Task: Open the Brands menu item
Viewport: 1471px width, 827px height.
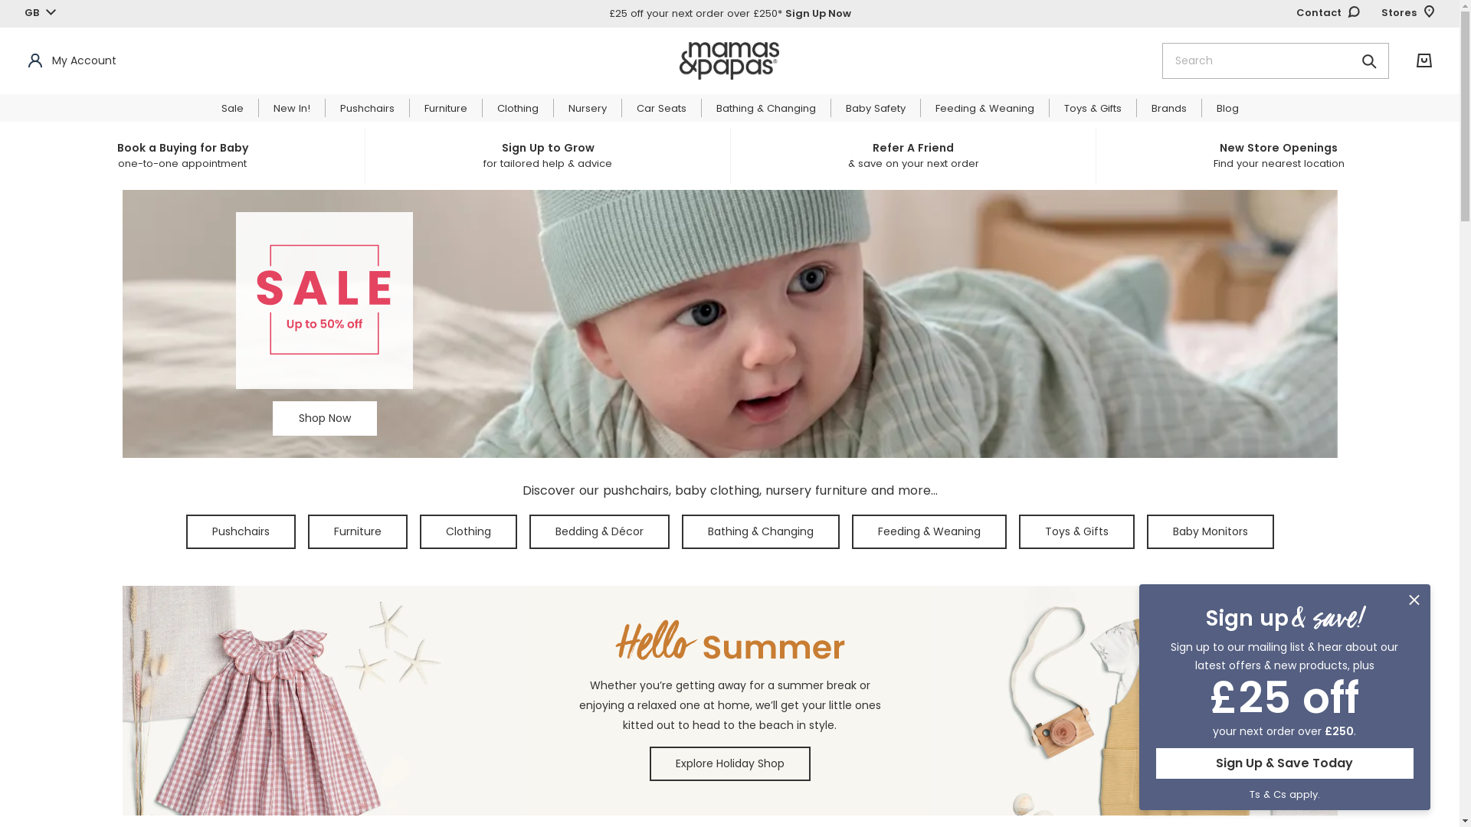Action: coord(1168,109)
